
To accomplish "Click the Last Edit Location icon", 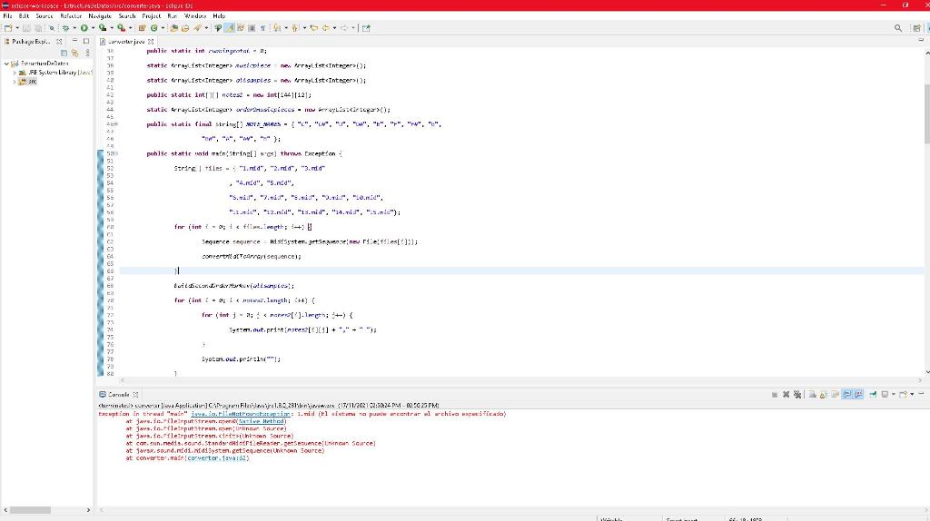I will click(x=313, y=28).
